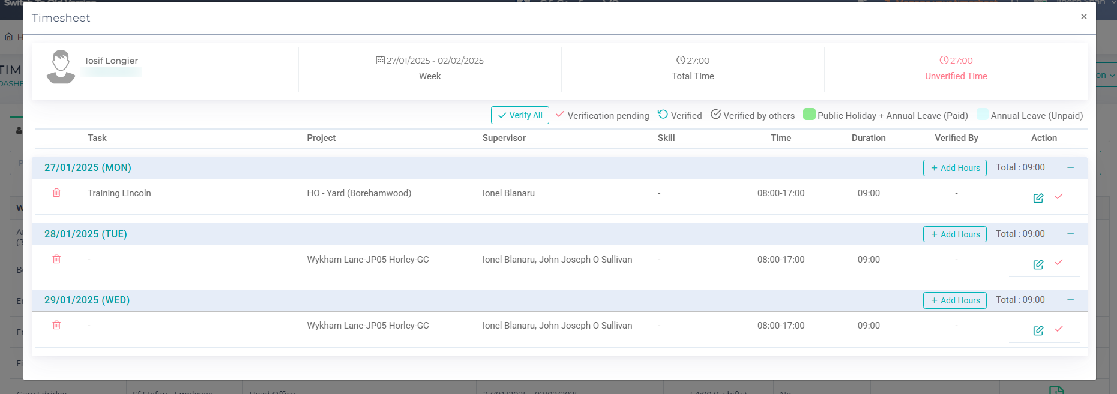Click trash icon in Wednesday's row
Viewport: 1117px width, 394px height.
[56, 325]
